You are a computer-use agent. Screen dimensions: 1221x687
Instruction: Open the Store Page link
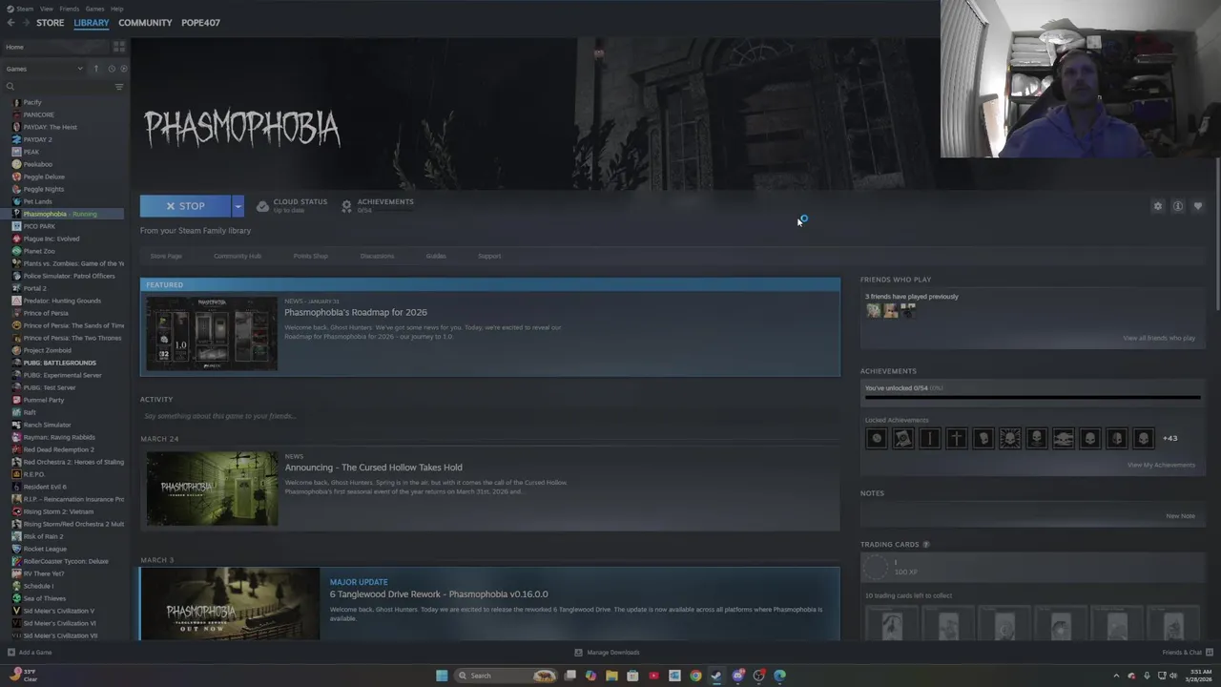[166, 256]
